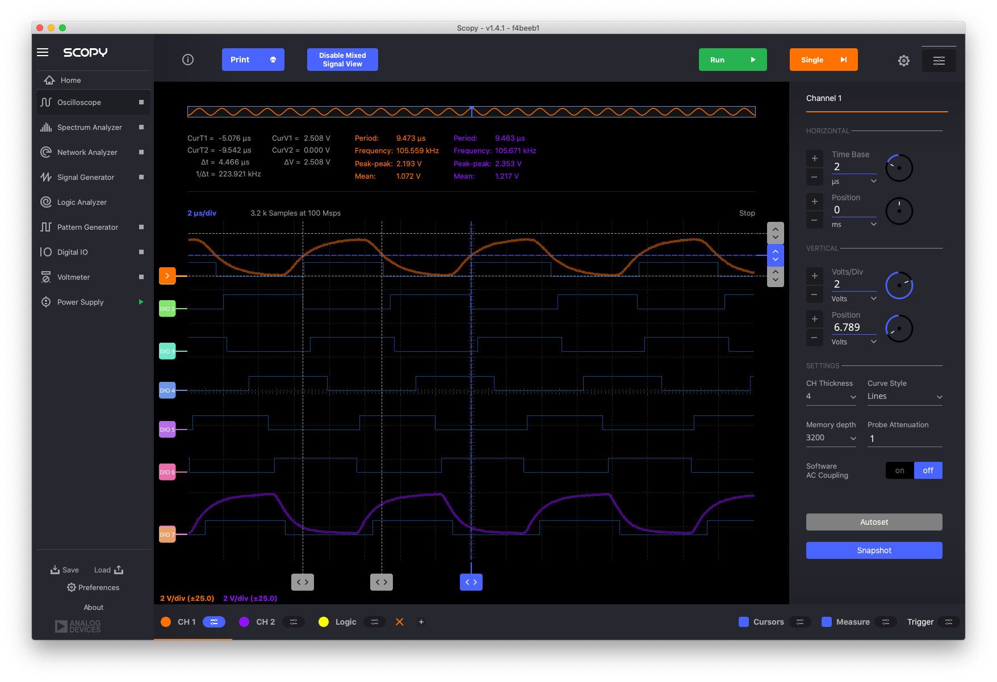This screenshot has width=997, height=682.
Task: Toggle Oscilloscope instrument run square
Action: click(x=141, y=102)
